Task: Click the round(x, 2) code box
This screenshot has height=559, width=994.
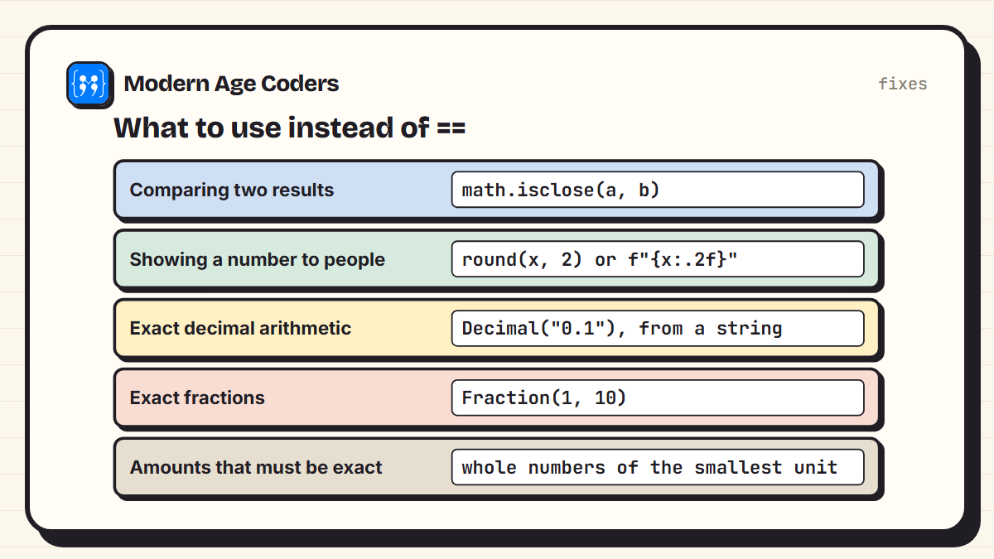Action: coord(658,259)
